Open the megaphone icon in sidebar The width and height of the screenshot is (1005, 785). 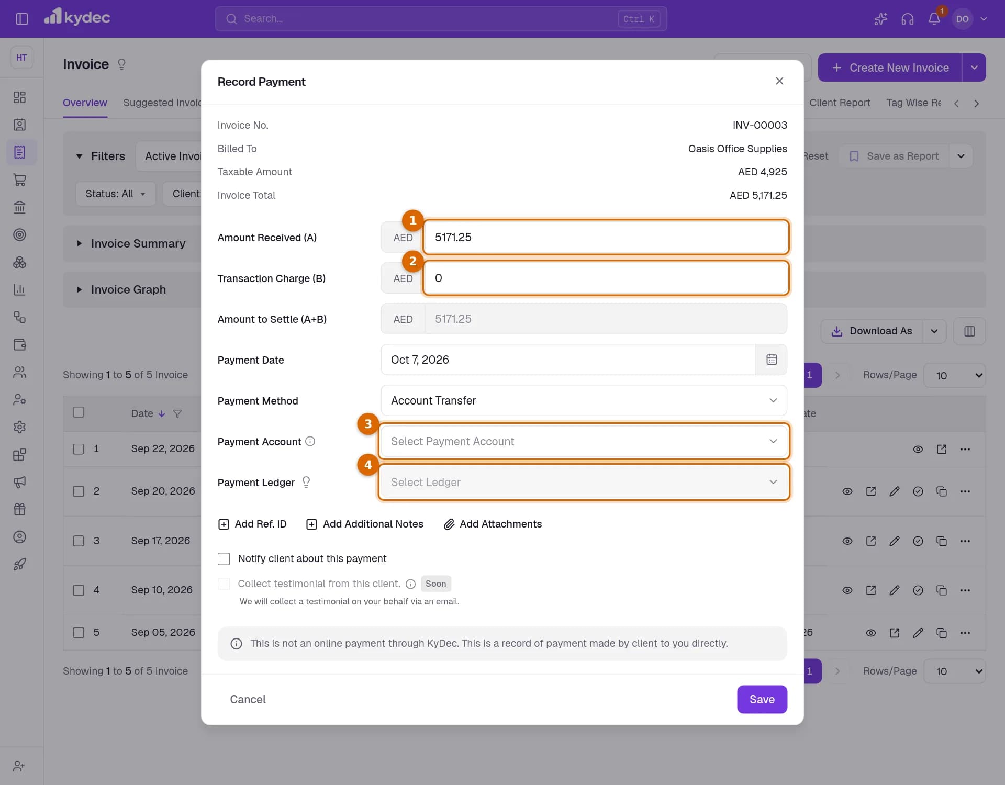point(19,482)
